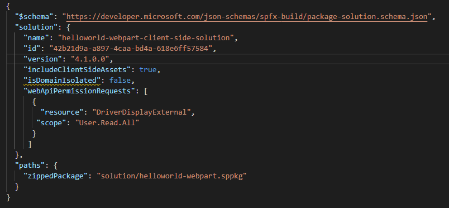Click the underlined "isDomainIsolated" key
Viewport: 449px width, 208px height.
pos(62,81)
